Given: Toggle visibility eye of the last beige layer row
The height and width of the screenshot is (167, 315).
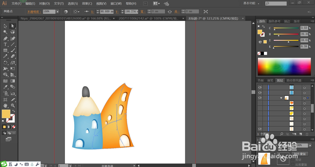Looking at the screenshot, I should point(260,129).
